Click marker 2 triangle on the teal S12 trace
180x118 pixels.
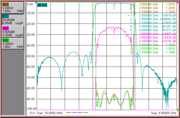pos(114,5)
